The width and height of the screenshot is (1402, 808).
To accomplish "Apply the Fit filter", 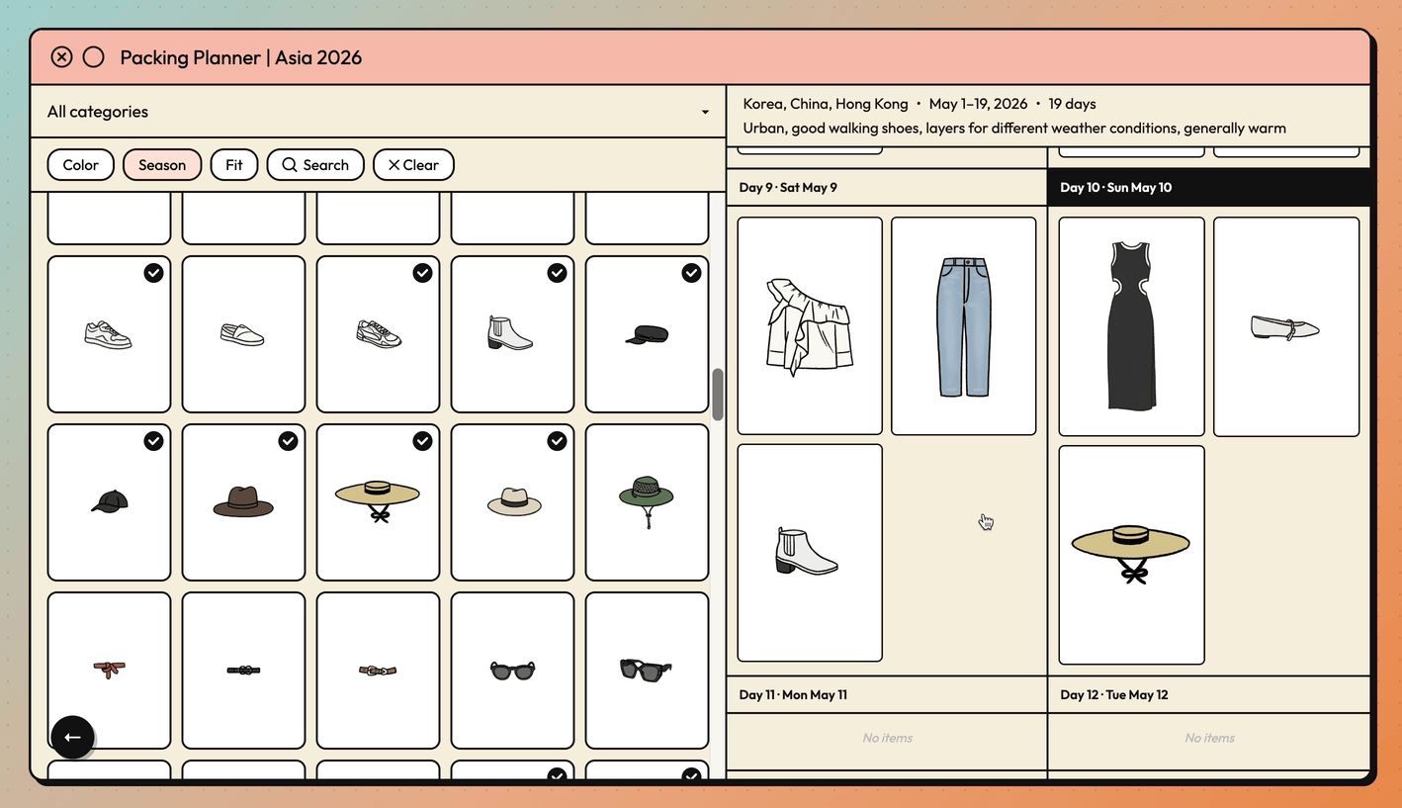I will coord(234,164).
